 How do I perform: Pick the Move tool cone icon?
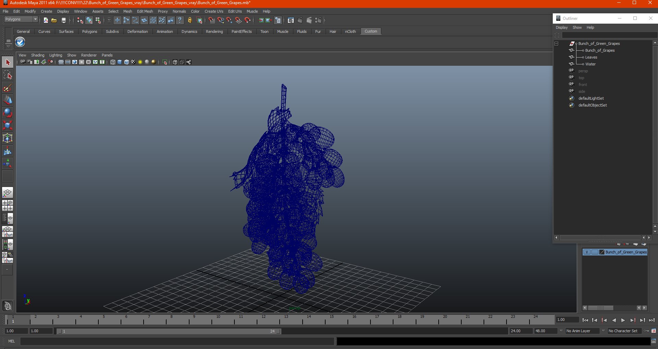click(x=8, y=100)
